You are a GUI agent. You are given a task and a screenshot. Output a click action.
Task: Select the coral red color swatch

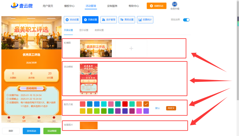(83, 104)
